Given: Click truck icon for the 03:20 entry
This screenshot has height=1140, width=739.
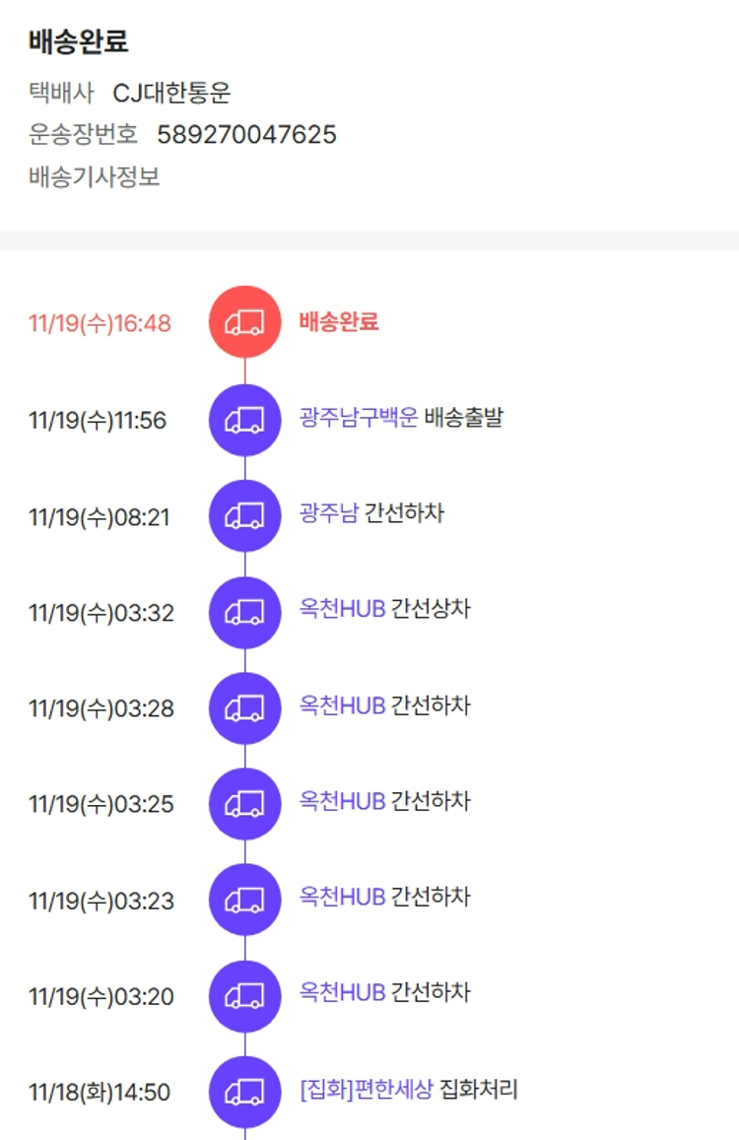Looking at the screenshot, I should [x=245, y=996].
